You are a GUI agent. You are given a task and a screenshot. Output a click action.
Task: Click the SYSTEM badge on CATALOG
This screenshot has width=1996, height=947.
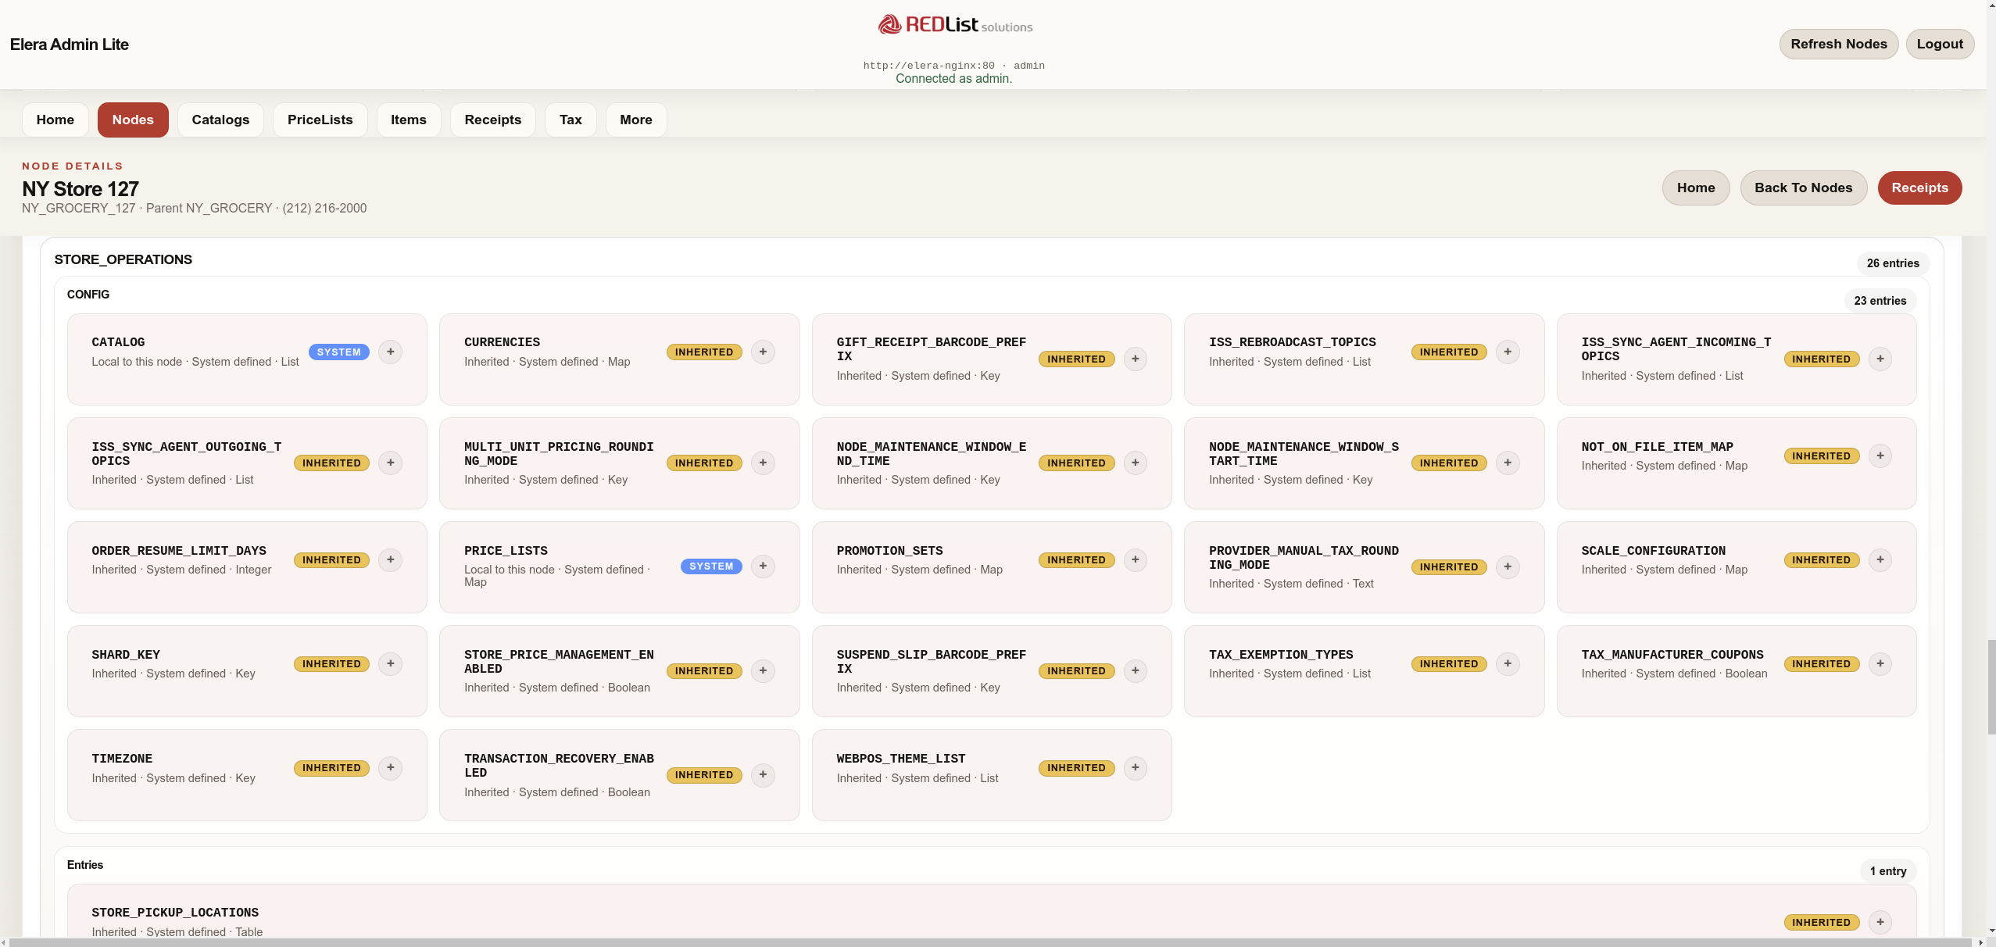pyautogui.click(x=338, y=352)
